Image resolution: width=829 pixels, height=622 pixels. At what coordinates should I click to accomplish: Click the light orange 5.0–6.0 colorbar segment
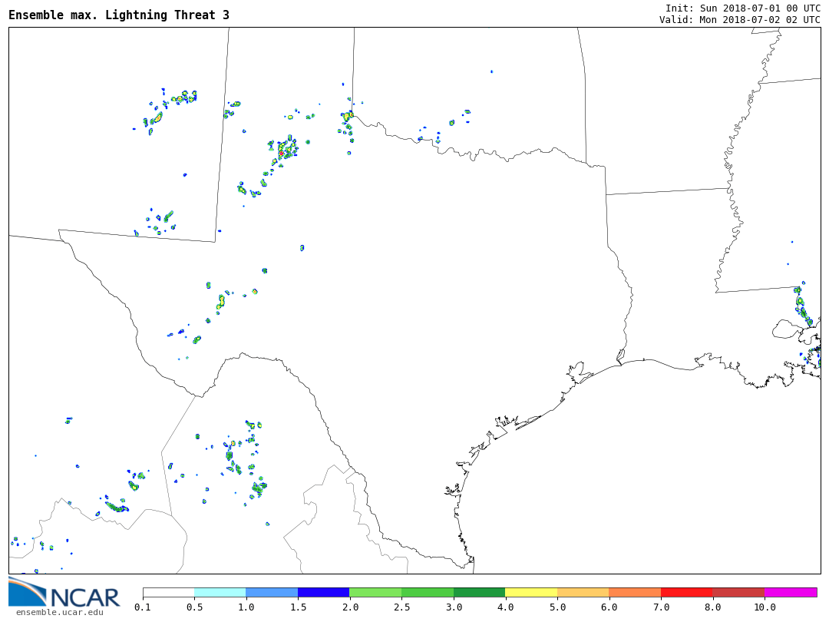[x=583, y=592]
